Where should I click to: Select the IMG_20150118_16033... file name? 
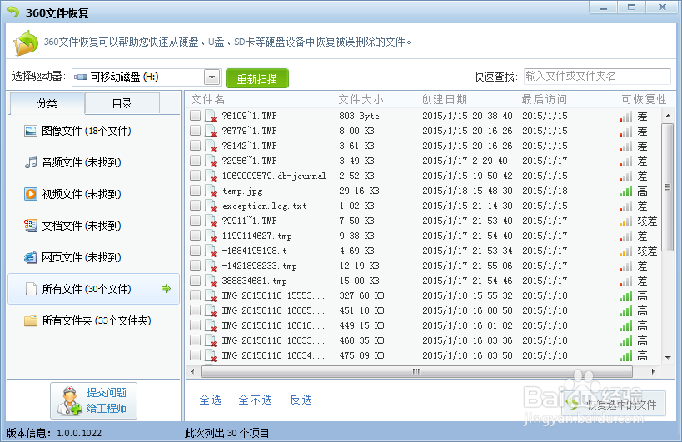pos(273,340)
